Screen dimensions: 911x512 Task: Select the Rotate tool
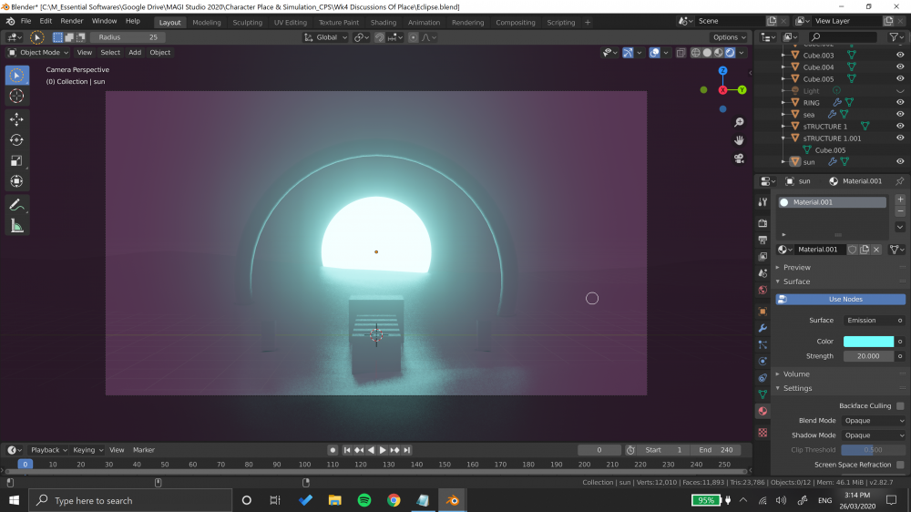coord(16,140)
